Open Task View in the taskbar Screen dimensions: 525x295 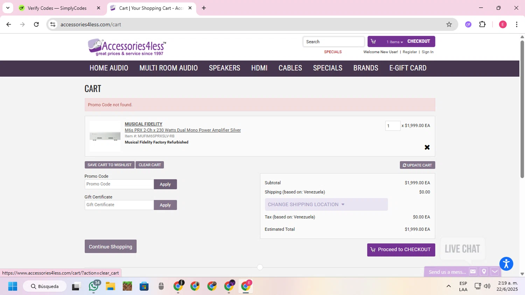coord(76,286)
